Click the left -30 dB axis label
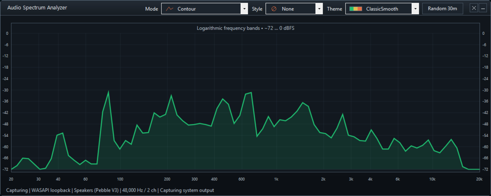The image size is (491, 196). 6,90
